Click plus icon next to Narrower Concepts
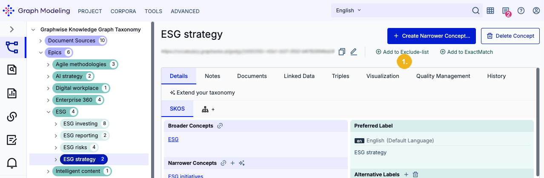Screen dimensions: 544x178 (232, 163)
